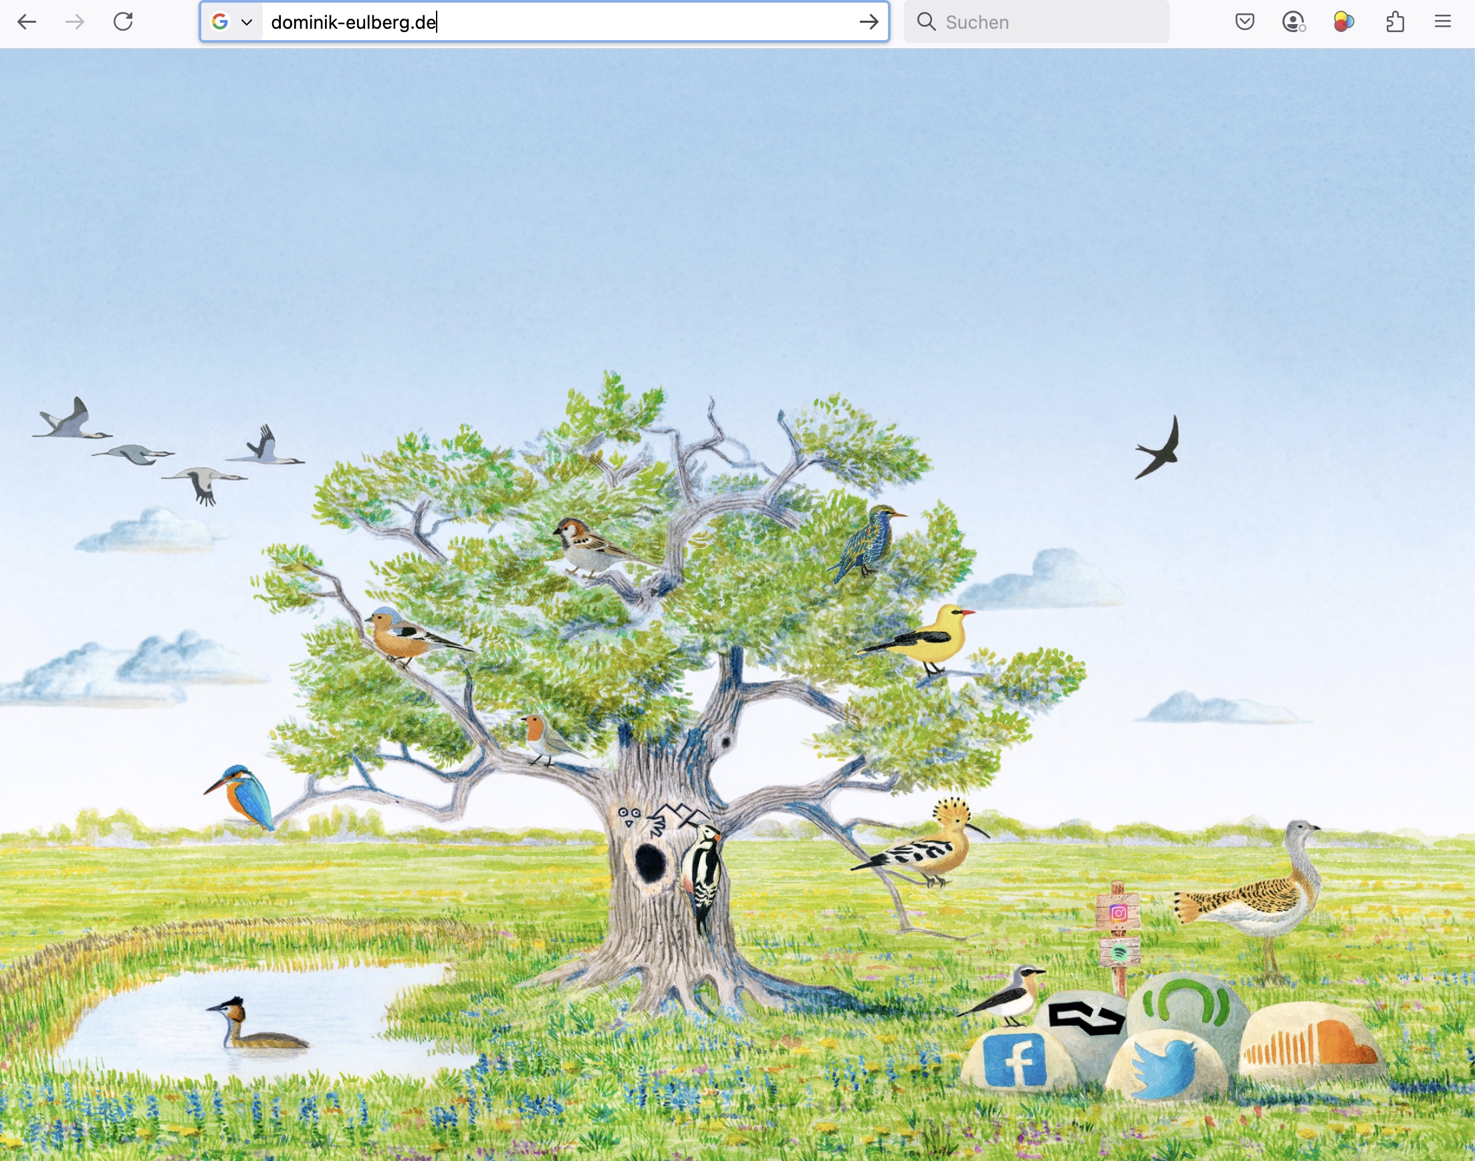Open the extensions puzzle-piece menu
Image resolution: width=1475 pixels, height=1161 pixels.
pos(1395,22)
